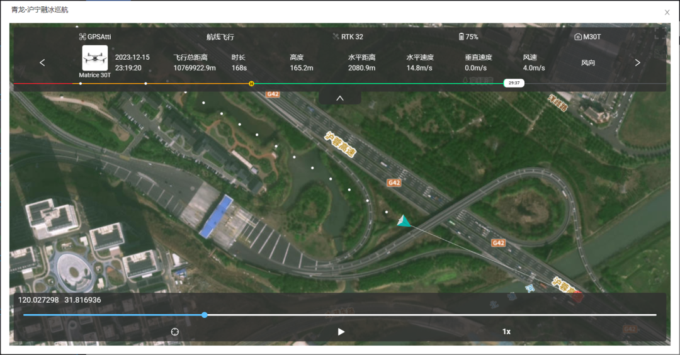Click the 航线飞行 flight mode label
The height and width of the screenshot is (355, 680).
click(220, 37)
